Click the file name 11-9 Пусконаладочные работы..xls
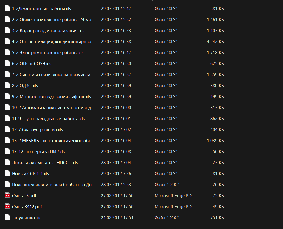The width and height of the screenshot is (283, 229). 48,119
